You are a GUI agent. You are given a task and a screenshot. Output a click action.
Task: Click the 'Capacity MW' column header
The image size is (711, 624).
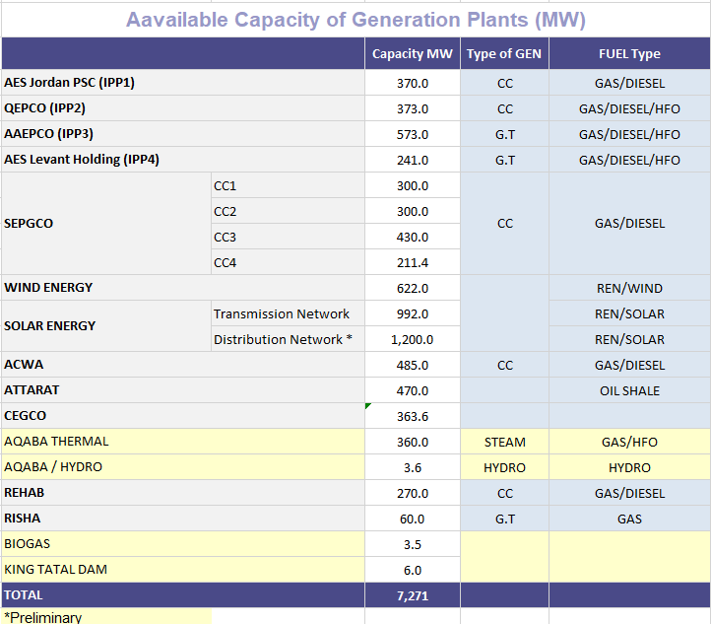click(x=413, y=53)
